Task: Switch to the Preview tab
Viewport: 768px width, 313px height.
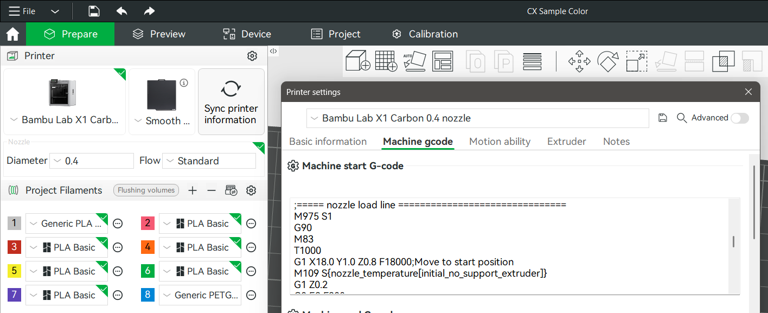Action: tap(159, 34)
